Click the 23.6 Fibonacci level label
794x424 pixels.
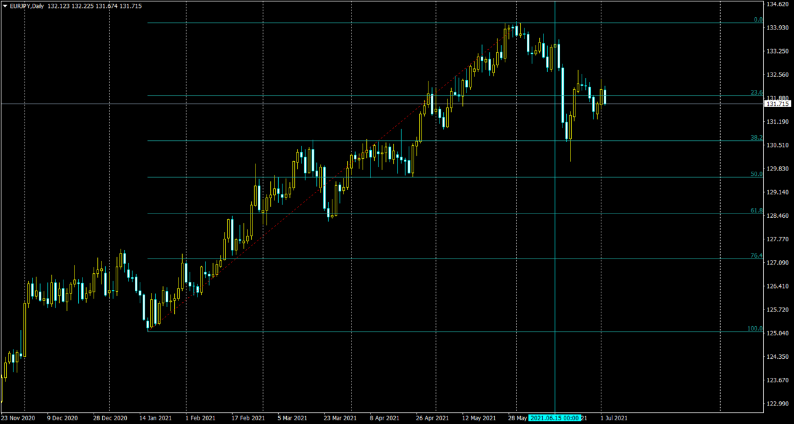tap(756, 92)
